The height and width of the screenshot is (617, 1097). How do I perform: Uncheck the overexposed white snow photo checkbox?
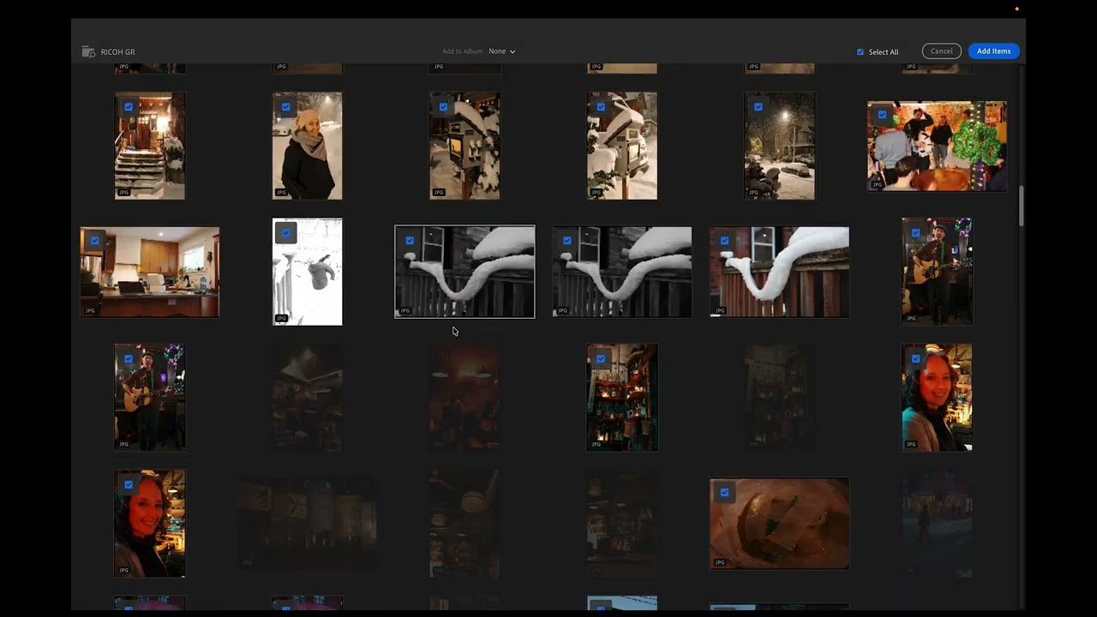click(286, 232)
